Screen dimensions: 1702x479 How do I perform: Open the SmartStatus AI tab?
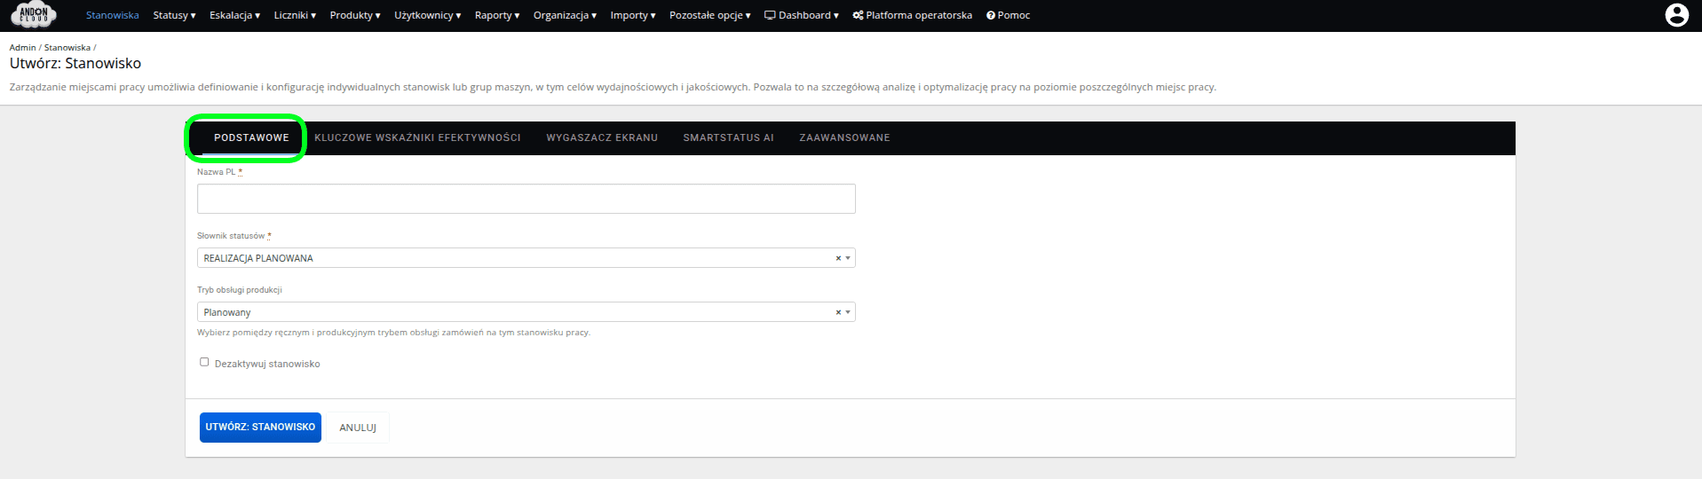point(728,137)
